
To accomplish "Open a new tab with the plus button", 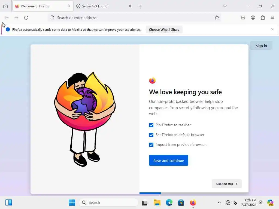I will [140, 6].
